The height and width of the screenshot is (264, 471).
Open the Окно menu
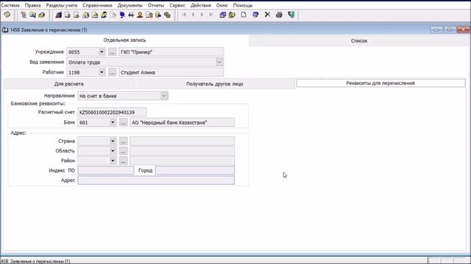coord(222,5)
